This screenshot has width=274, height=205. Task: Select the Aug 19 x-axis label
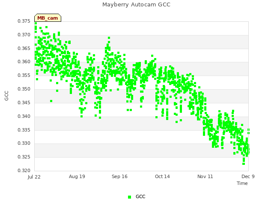click(77, 176)
